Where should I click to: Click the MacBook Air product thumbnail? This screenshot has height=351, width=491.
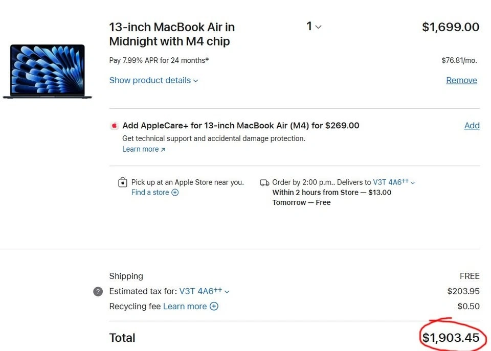pos(47,71)
